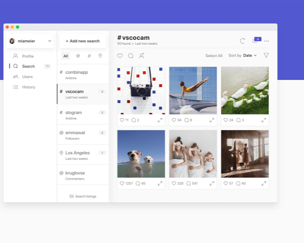Click Add new search button
The image size is (304, 243).
pyautogui.click(x=82, y=41)
